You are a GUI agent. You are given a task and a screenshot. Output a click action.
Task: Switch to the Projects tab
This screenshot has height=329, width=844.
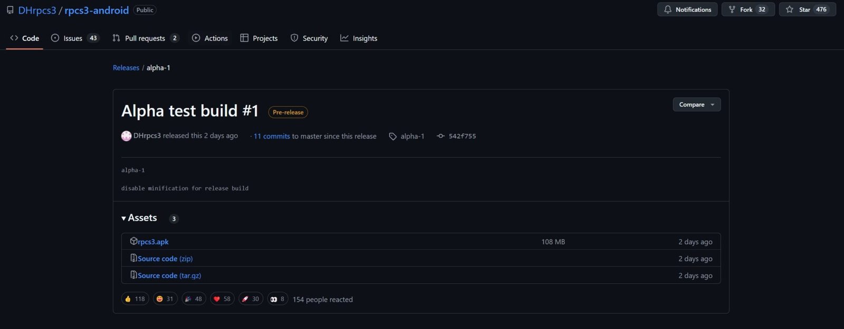[259, 38]
